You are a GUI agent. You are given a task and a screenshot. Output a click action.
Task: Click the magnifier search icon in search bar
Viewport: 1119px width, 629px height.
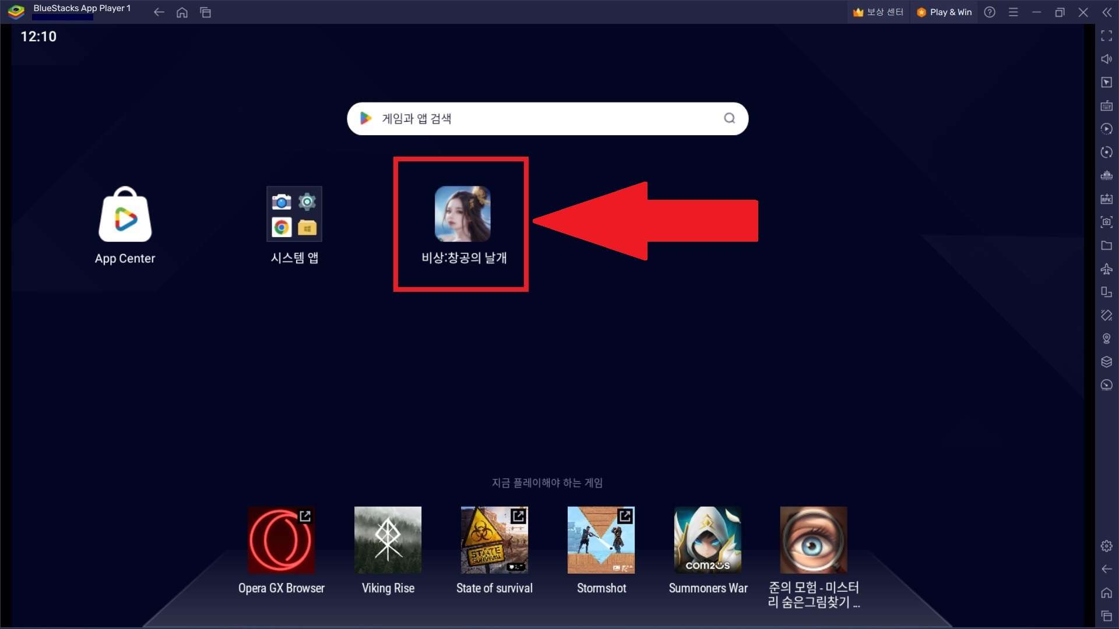click(x=729, y=119)
